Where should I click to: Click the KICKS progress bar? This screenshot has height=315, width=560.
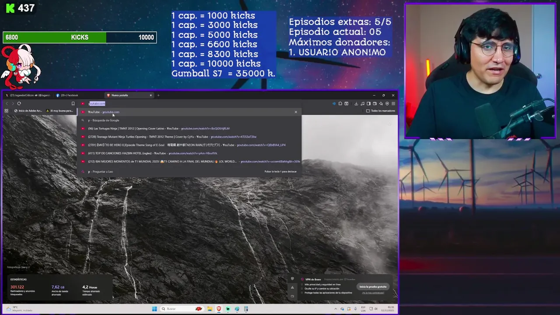(80, 37)
